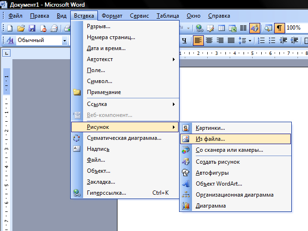Choose Разрыв... from Insert menu
Image resolution: width=308 pixels, height=231 pixels.
125,26
